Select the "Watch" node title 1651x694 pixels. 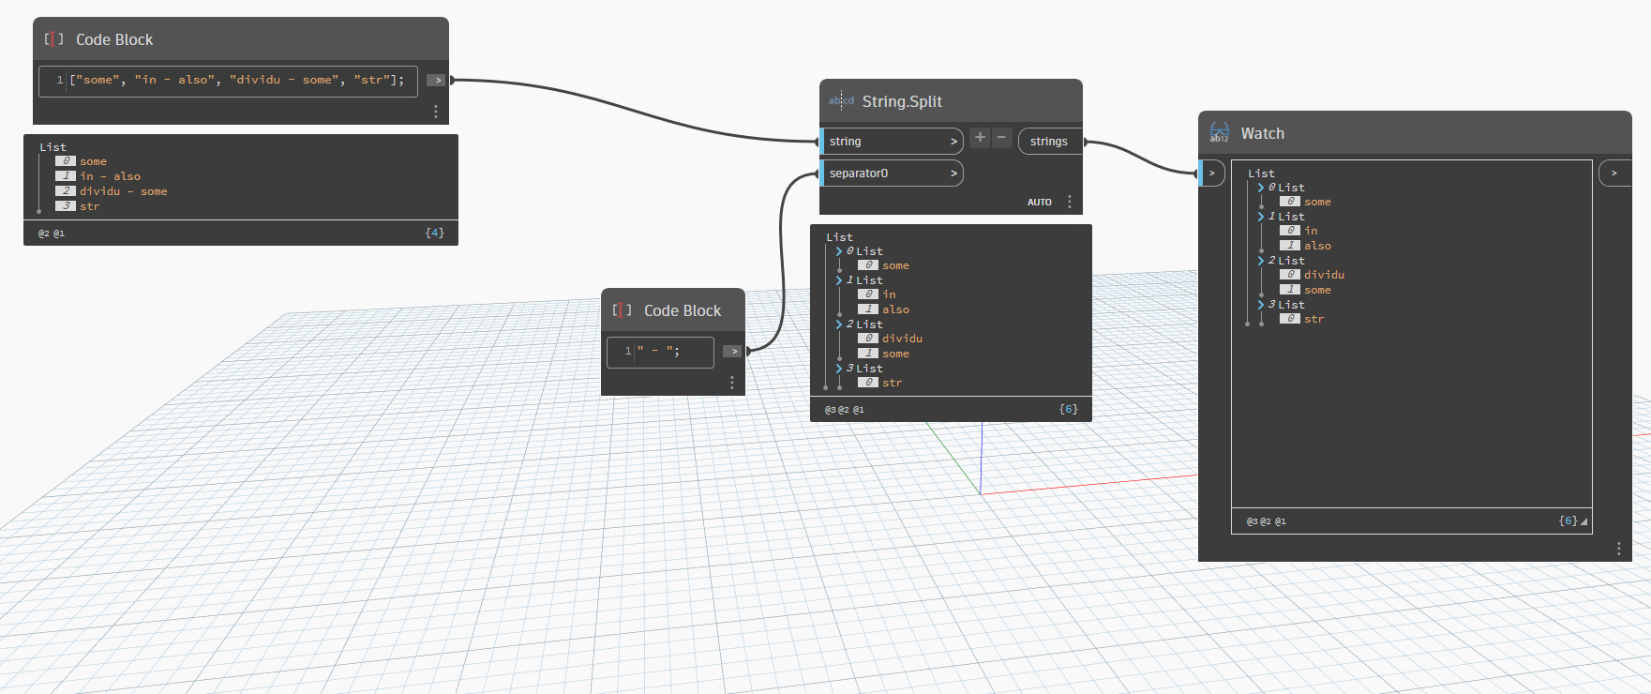(1263, 133)
